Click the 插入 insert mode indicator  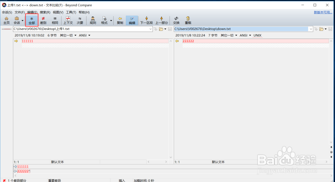pos(122,181)
